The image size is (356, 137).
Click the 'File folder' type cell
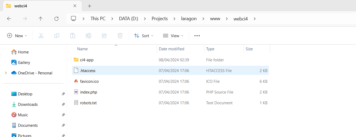215,60
